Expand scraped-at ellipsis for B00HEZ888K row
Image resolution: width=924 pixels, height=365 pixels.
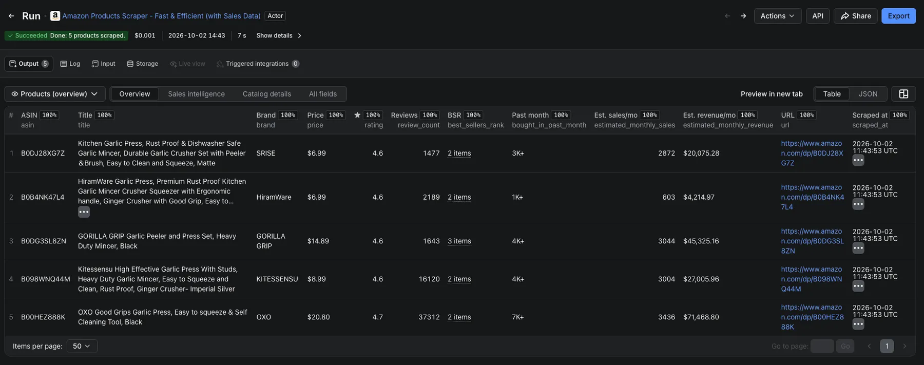pyautogui.click(x=858, y=324)
